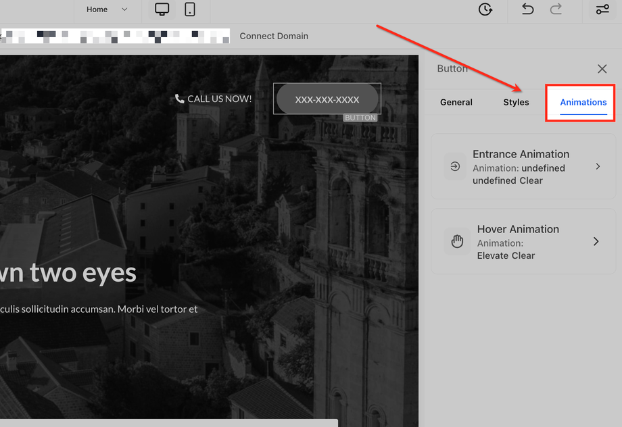
Task: Expand Hover Animation chevron
Action: (596, 241)
